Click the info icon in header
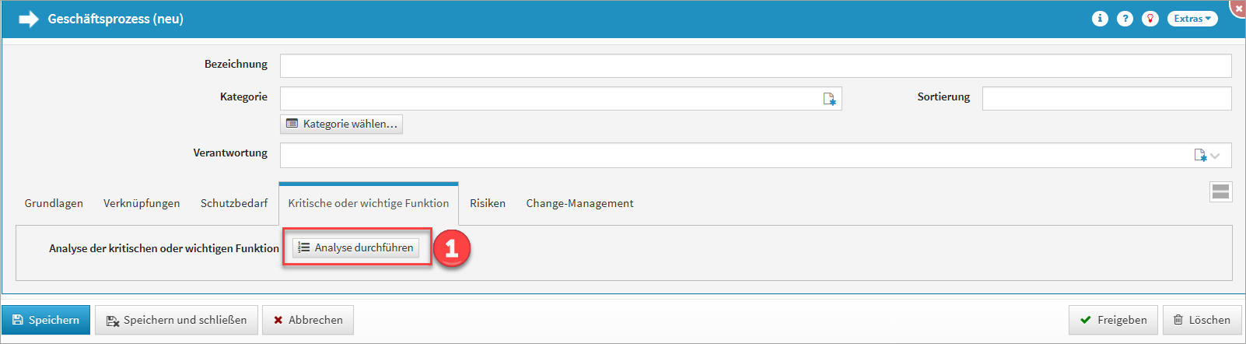The image size is (1246, 344). coord(1100,19)
